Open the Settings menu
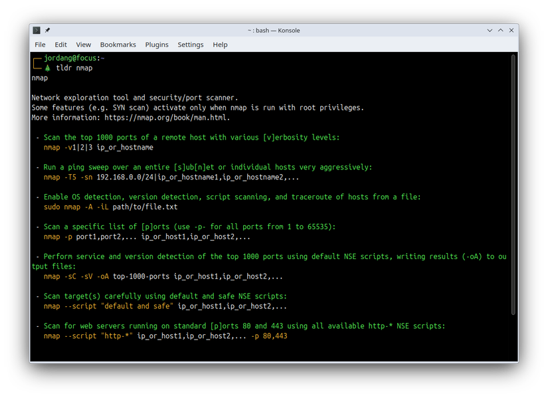548x398 pixels. [x=190, y=45]
